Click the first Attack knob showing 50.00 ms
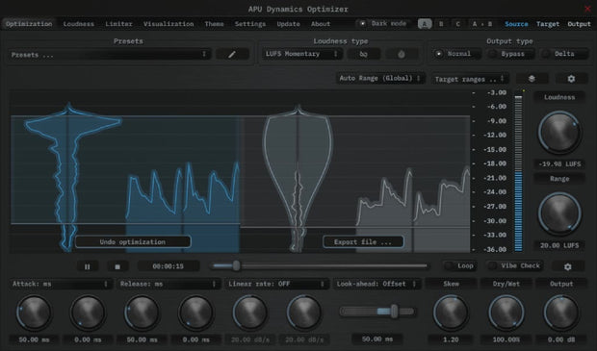 pos(34,313)
